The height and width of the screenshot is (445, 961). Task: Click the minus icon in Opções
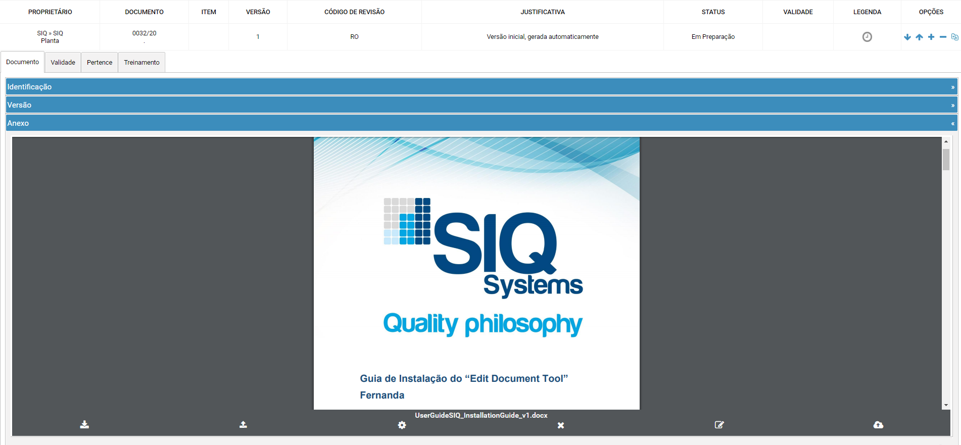click(943, 37)
